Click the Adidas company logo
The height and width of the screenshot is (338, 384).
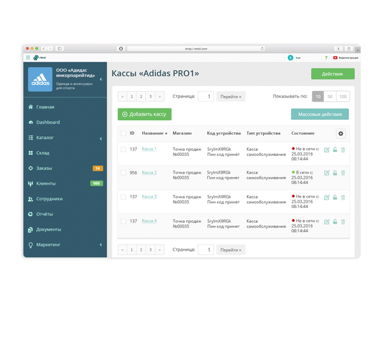40,79
